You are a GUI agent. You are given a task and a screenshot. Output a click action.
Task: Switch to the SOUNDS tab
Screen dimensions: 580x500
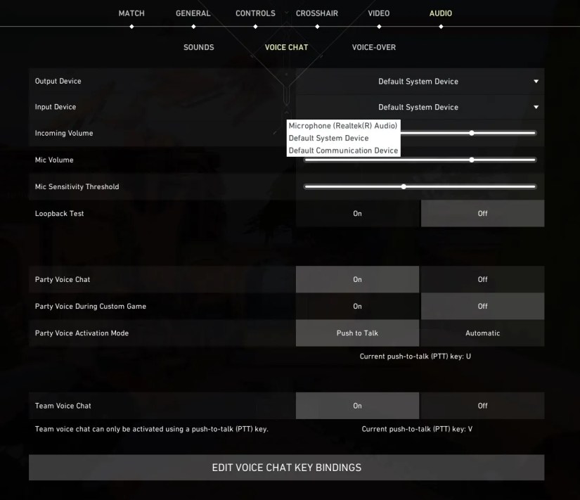pyautogui.click(x=198, y=47)
